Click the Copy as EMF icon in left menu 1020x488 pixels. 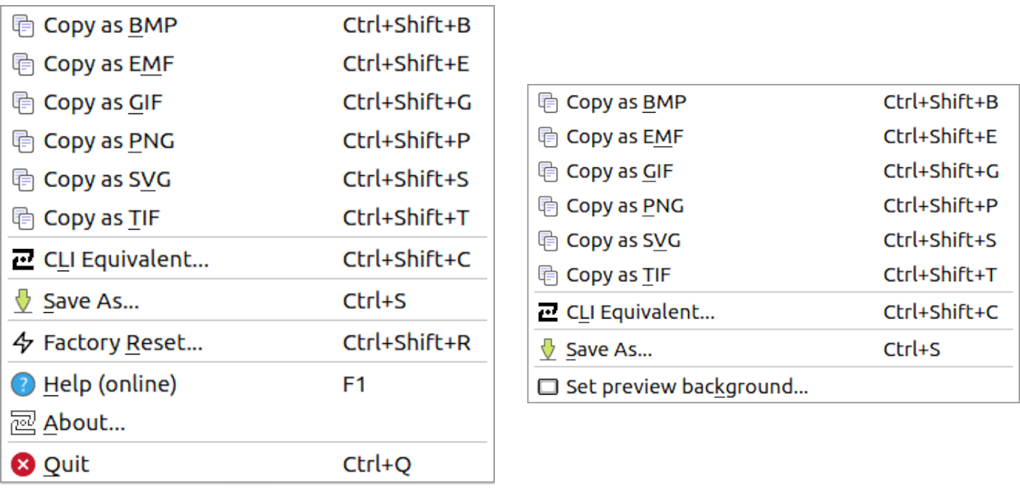click(24, 63)
